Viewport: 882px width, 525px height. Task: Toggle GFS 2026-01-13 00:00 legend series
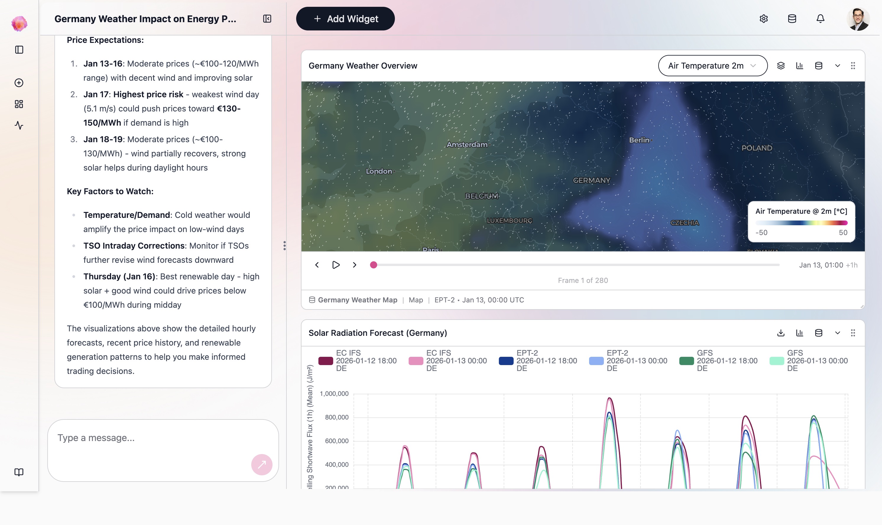(x=808, y=361)
